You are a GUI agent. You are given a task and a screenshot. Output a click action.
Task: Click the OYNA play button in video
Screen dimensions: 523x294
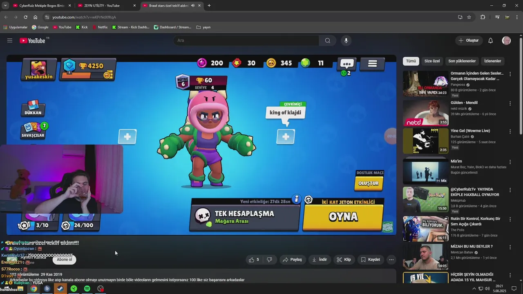tap(343, 217)
